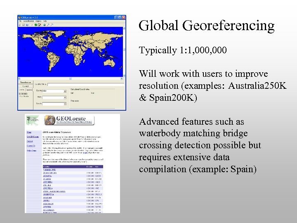This screenshot has width=297, height=223.
Task: Click into the Locality String field
Action: click(x=86, y=84)
